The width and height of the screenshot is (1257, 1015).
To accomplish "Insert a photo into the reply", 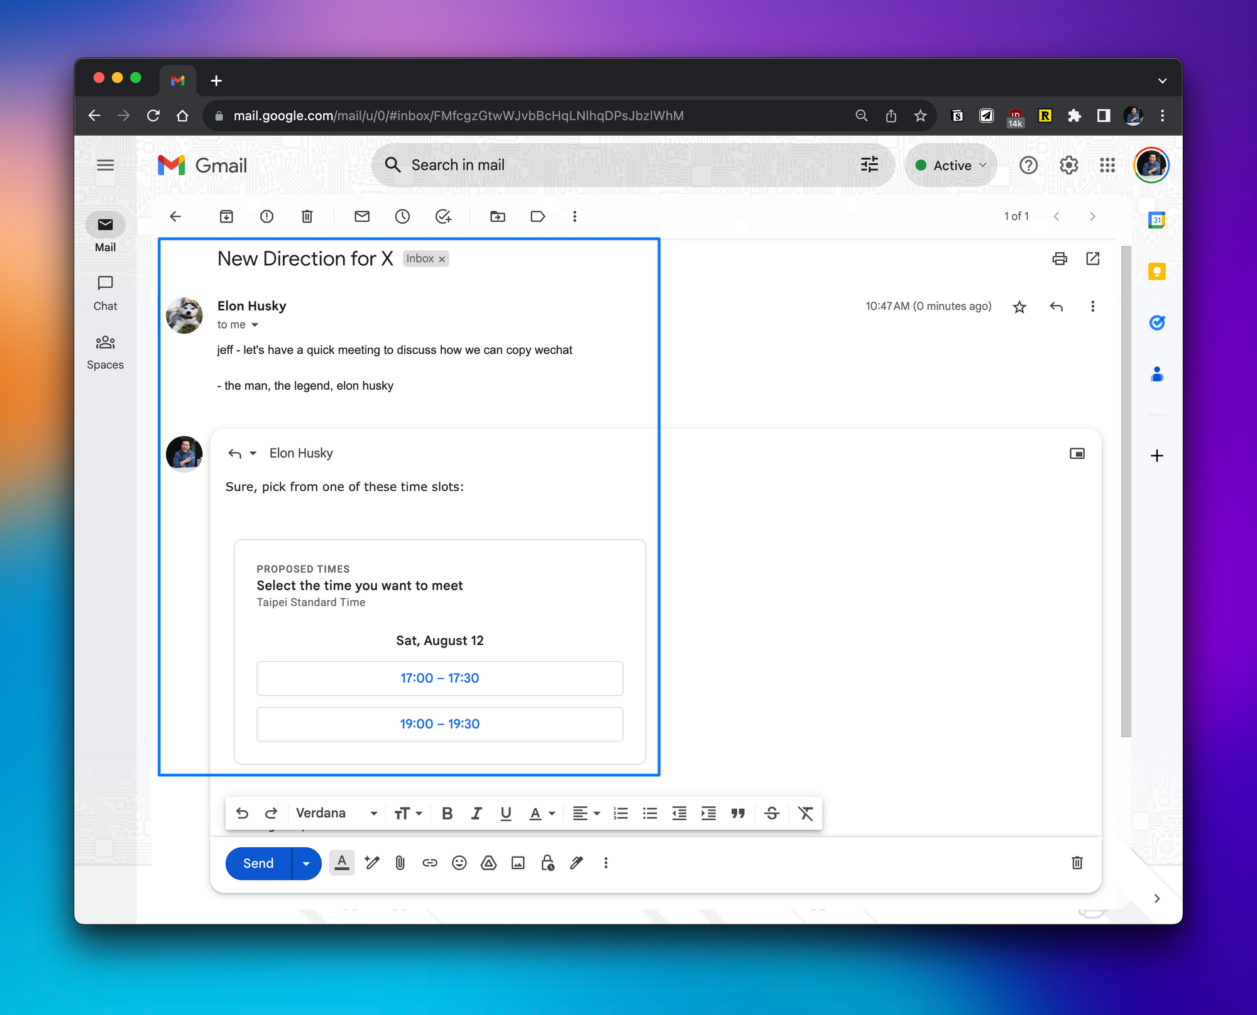I will pos(518,863).
